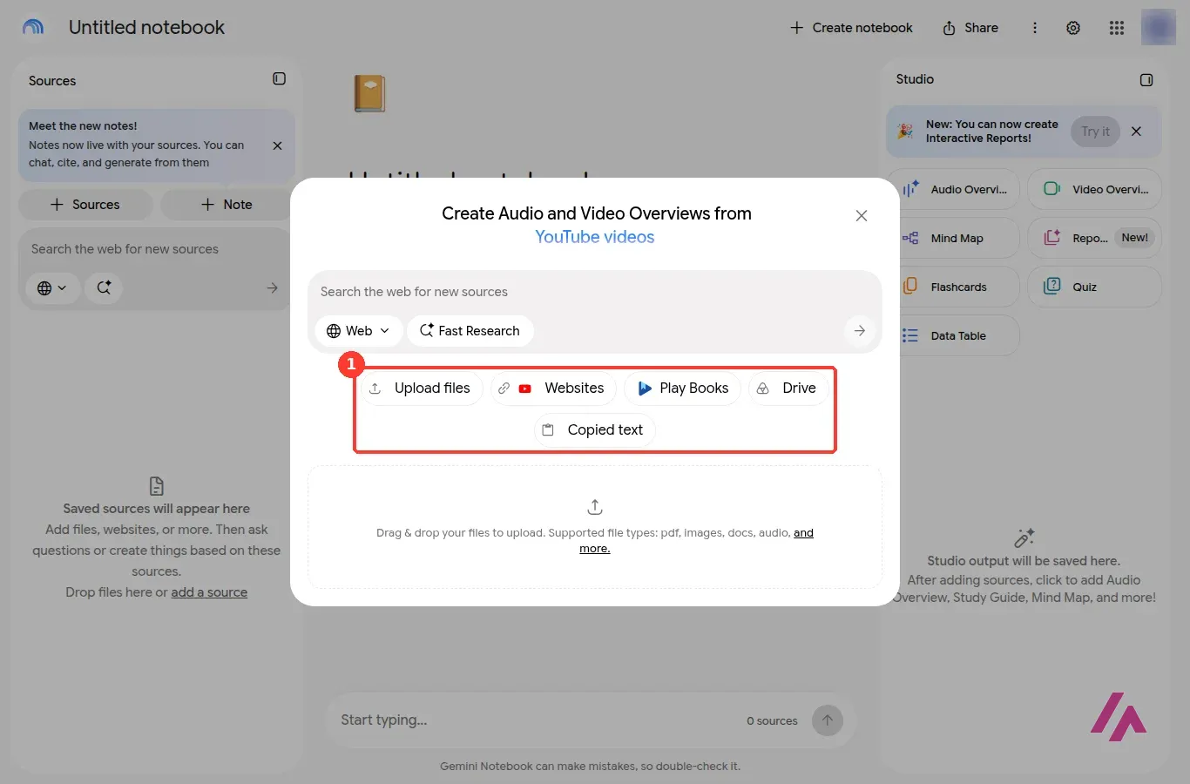Choose Websites as source

[553, 389]
